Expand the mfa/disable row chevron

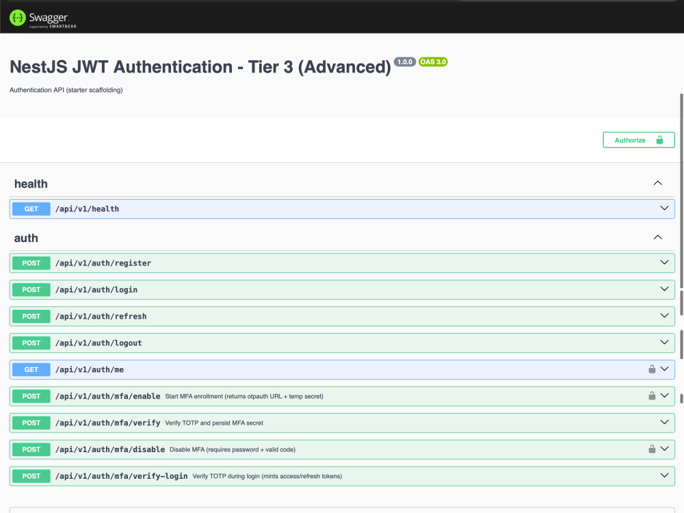pos(664,449)
